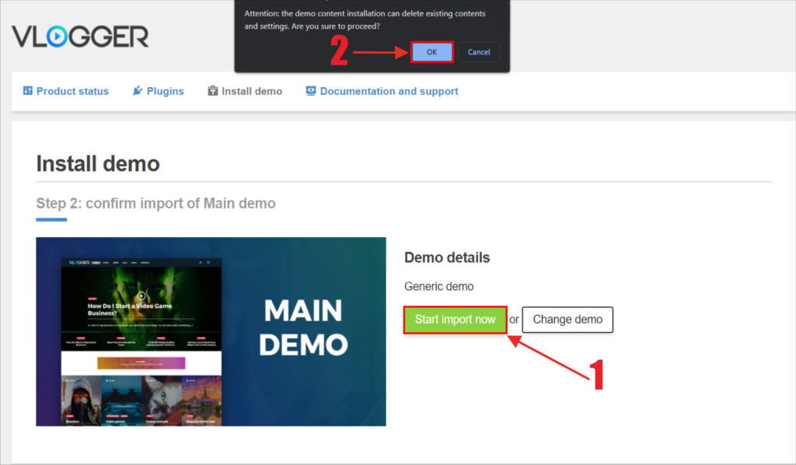Viewport: 796px width, 465px height.
Task: Click the Step 2 confirm import subtitle
Action: [x=155, y=204]
